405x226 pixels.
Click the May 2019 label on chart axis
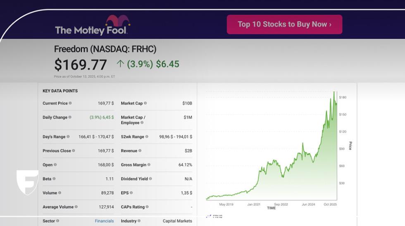tap(226, 204)
